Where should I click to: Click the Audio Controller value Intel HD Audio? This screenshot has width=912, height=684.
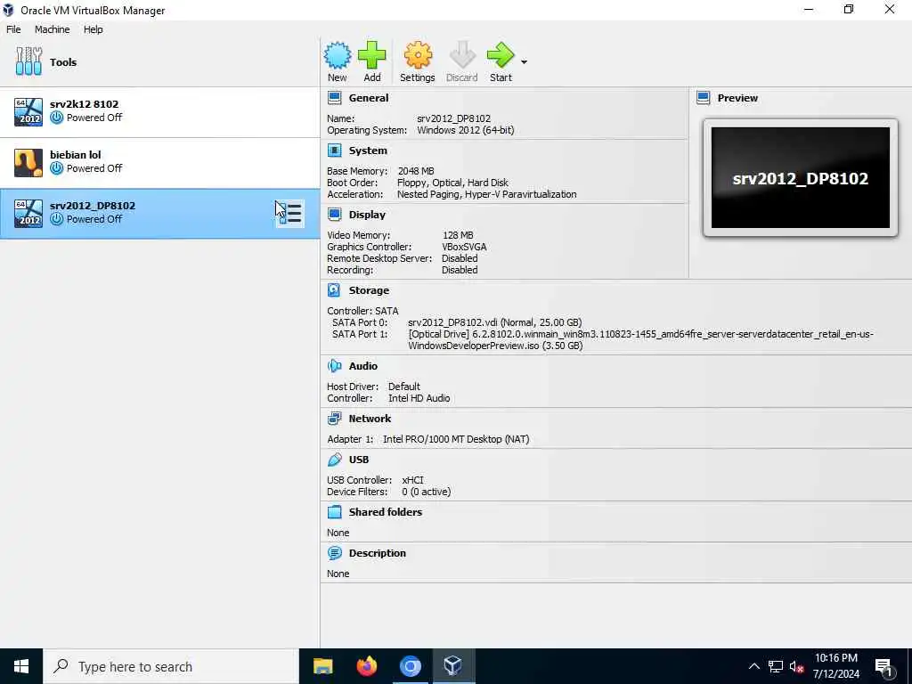pyautogui.click(x=419, y=398)
